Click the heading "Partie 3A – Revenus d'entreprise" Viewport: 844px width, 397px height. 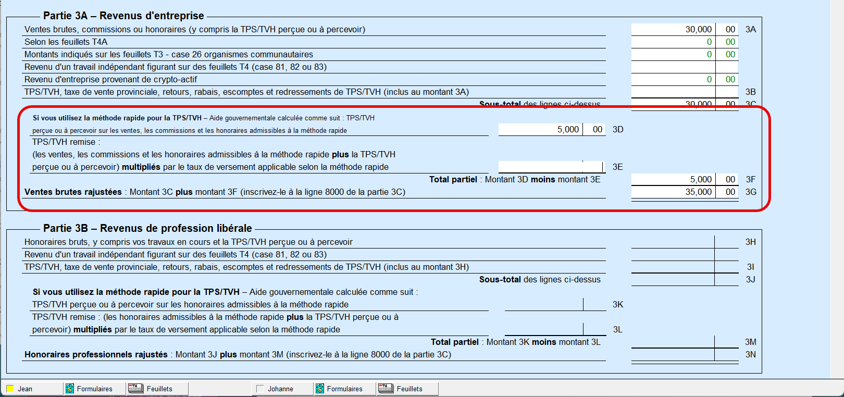(123, 16)
